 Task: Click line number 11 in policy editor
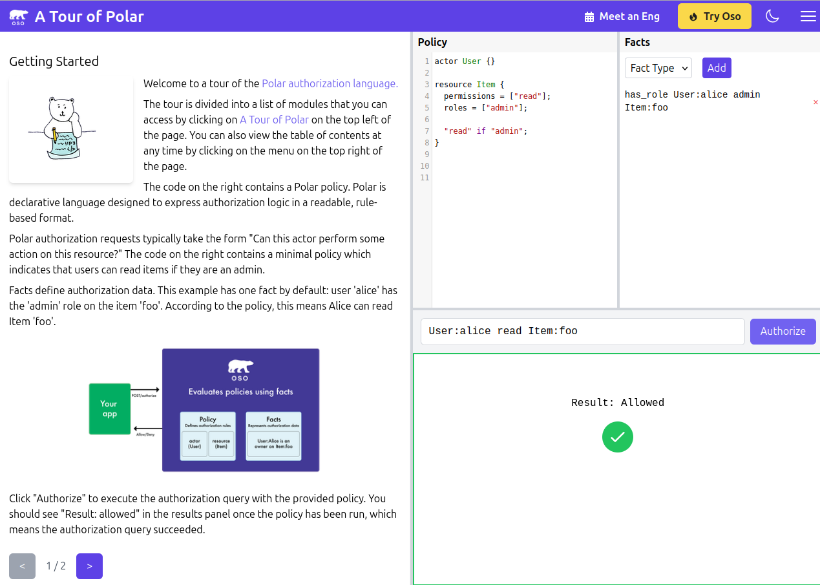(x=425, y=178)
